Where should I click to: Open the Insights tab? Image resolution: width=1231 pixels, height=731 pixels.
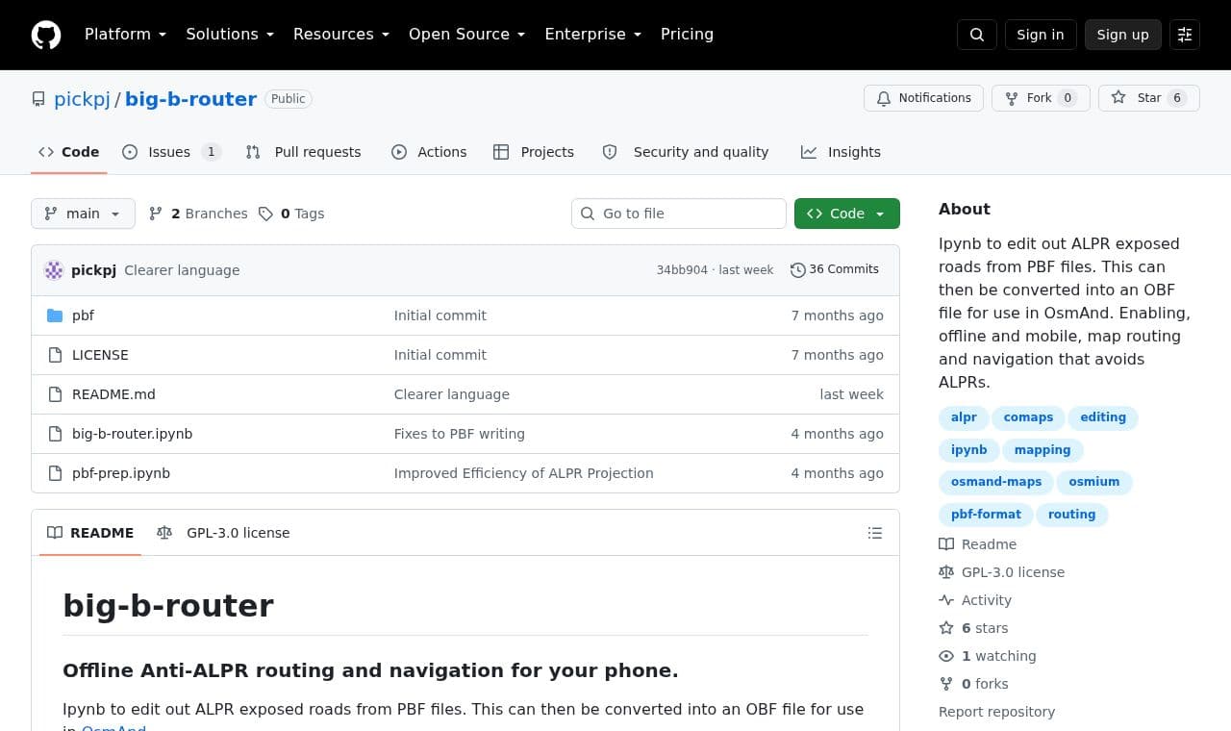tap(842, 152)
